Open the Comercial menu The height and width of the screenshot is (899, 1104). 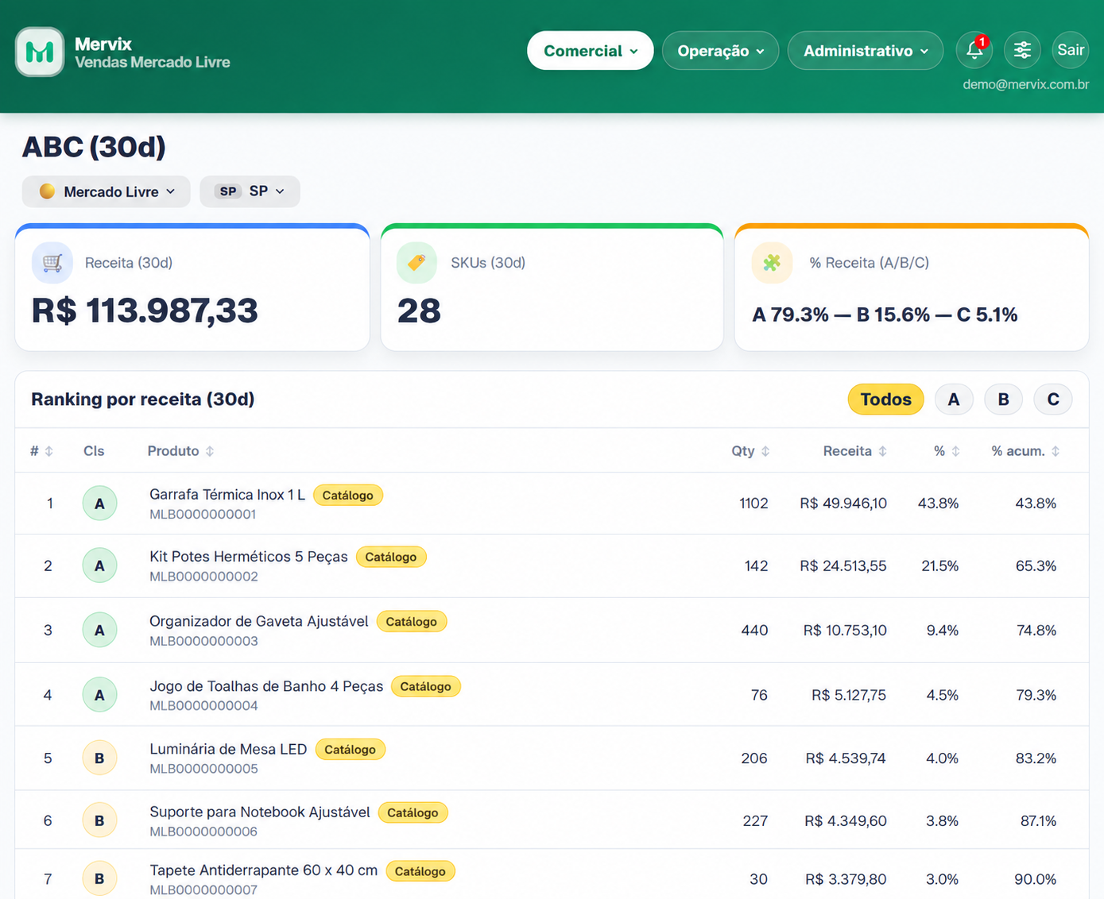point(591,51)
